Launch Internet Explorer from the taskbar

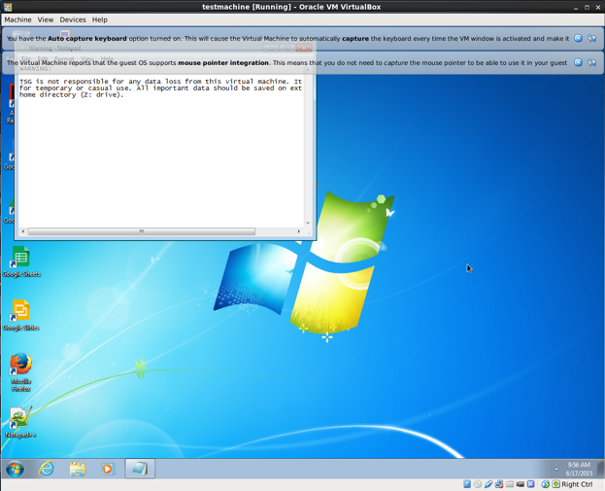[47, 469]
